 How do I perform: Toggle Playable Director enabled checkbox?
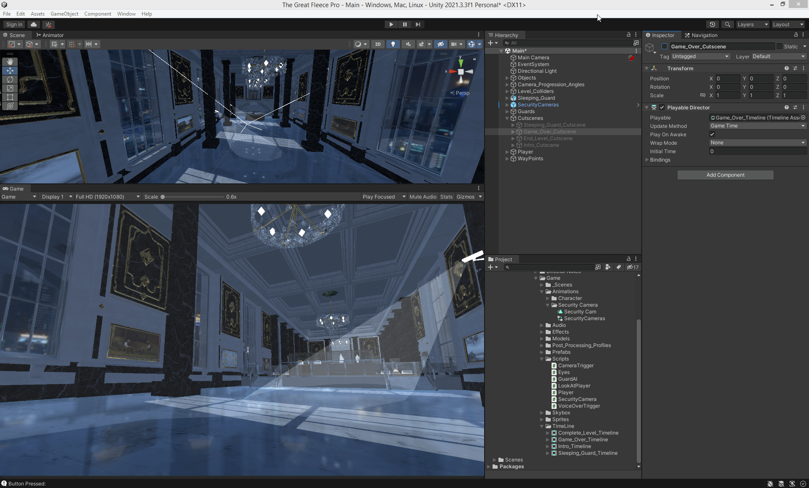point(662,107)
